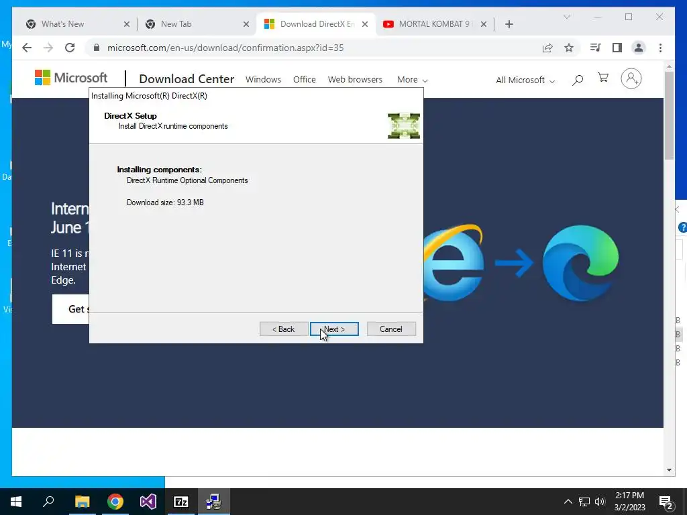The width and height of the screenshot is (687, 515).
Task: Open taskbar search
Action: pos(48,502)
